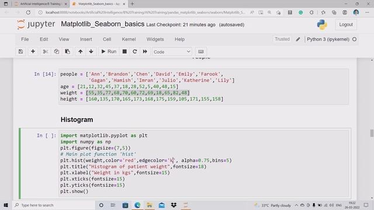The image size is (374, 210).
Task: Interrupt the kernel with stop icon
Action: click(124, 51)
